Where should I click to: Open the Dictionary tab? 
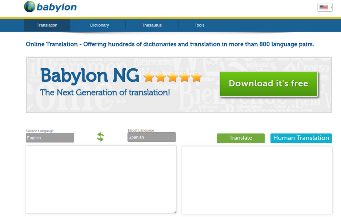pyautogui.click(x=100, y=25)
